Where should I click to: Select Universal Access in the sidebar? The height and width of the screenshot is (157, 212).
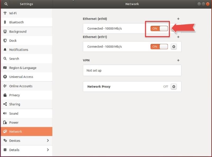click(x=21, y=77)
